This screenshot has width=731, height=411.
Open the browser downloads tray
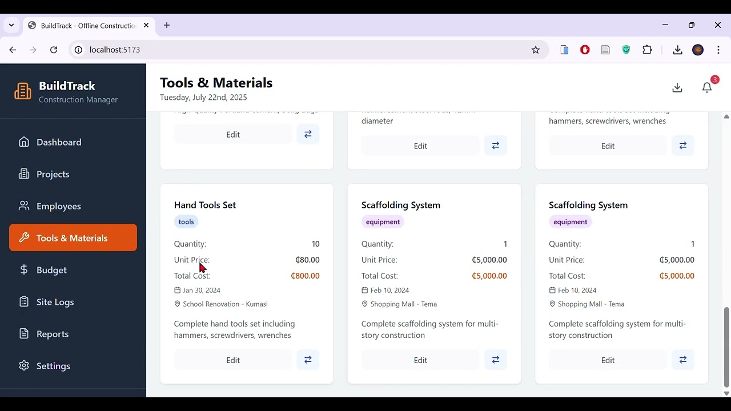(677, 50)
